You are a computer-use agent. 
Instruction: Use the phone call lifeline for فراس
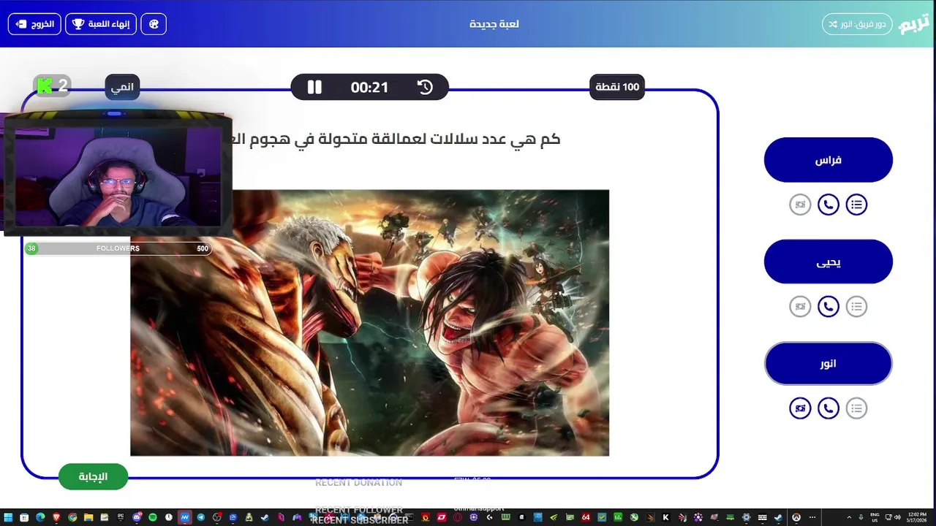[x=828, y=205]
